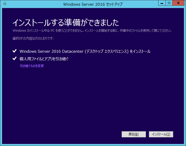Click the title bar text Windows Server 2016 セットアップ

click(93, 4)
